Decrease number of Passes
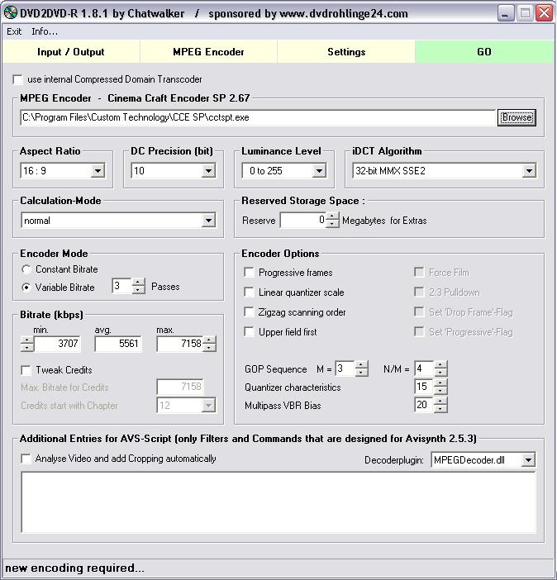Image resolution: width=557 pixels, height=580 pixels. click(x=138, y=290)
